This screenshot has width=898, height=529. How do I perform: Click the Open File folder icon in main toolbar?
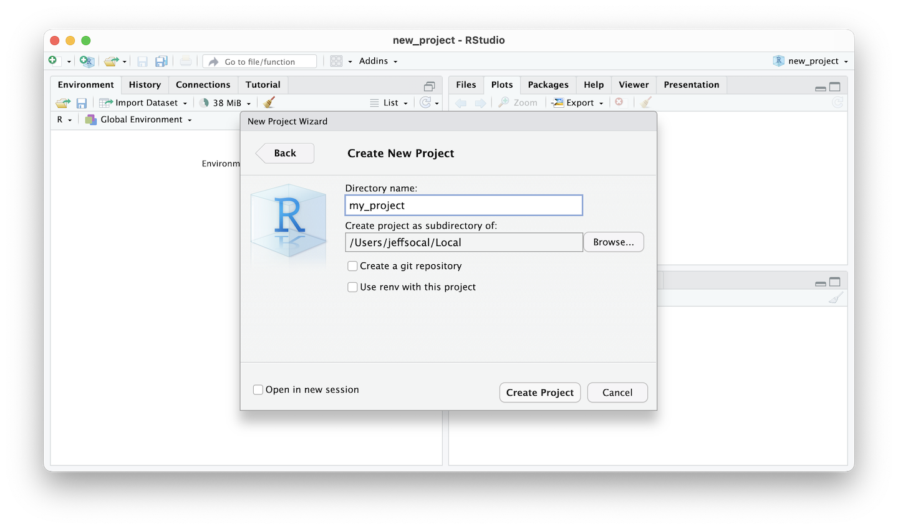click(111, 61)
